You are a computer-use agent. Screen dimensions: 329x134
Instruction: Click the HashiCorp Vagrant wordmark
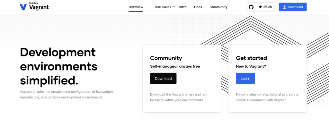(39, 6)
